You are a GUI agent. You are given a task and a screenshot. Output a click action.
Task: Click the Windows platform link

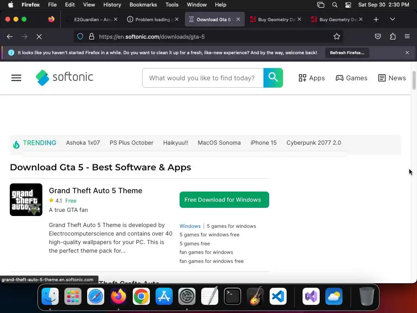click(190, 226)
